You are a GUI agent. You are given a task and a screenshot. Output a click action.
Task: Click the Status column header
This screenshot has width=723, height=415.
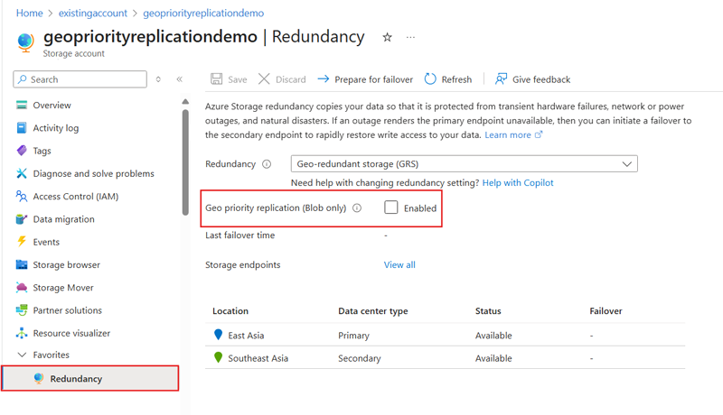pos(488,311)
